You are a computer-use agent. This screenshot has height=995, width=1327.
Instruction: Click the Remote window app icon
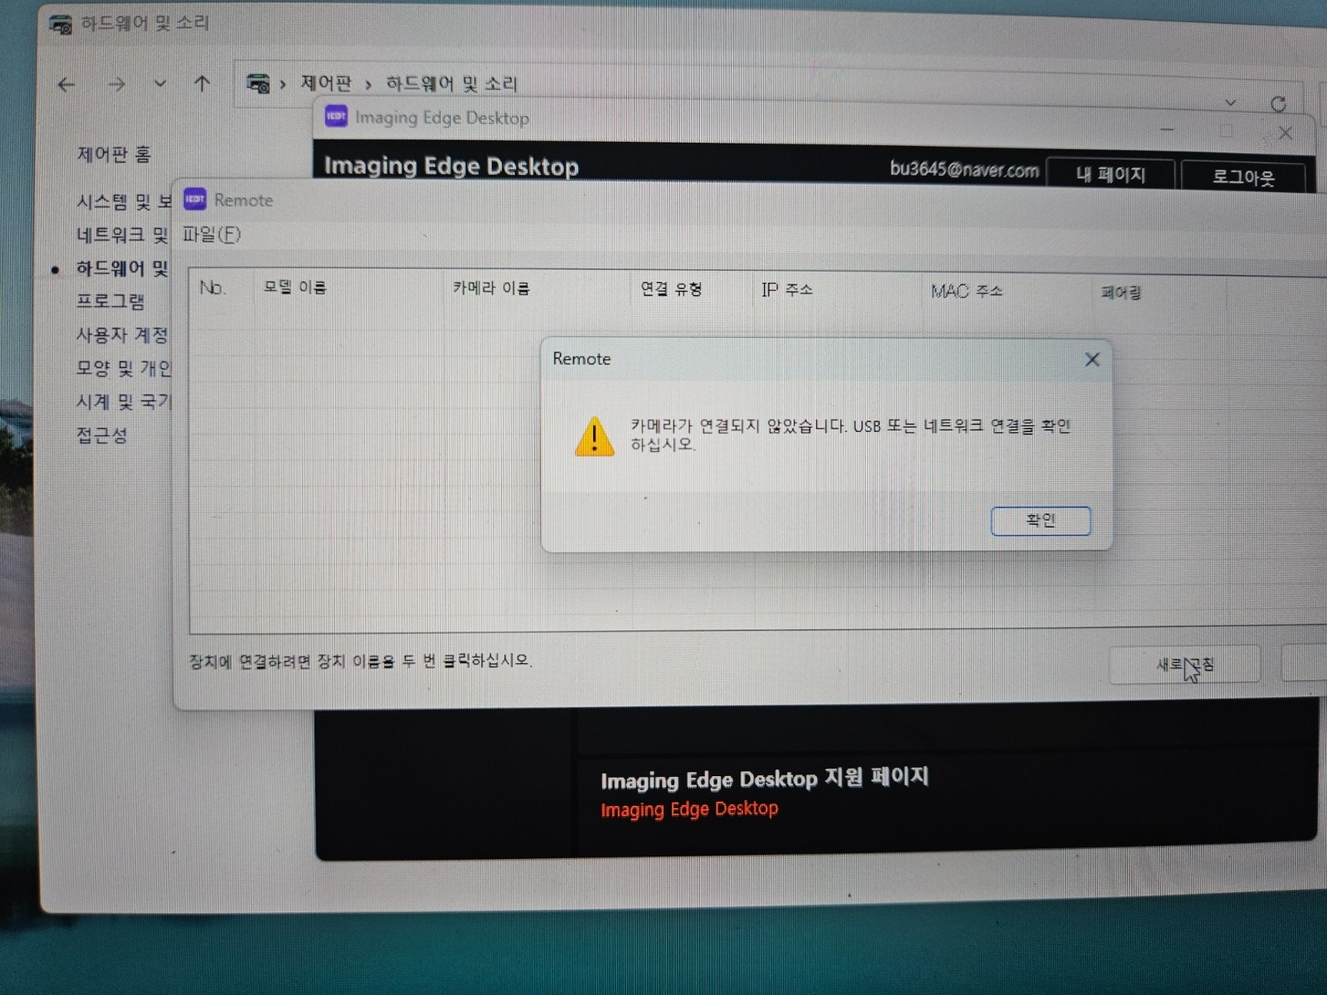[x=195, y=199]
